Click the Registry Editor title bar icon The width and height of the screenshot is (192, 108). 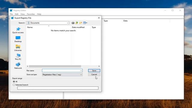pos(11,10)
